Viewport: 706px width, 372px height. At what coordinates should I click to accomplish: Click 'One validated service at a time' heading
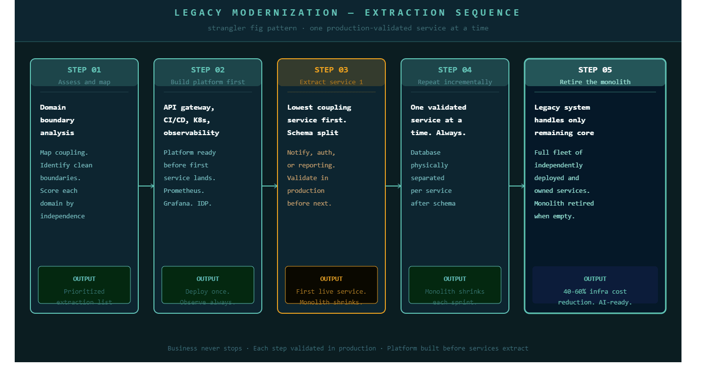(438, 120)
